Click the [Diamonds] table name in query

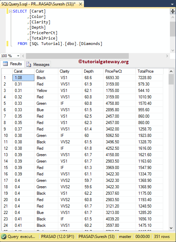coord(91,44)
